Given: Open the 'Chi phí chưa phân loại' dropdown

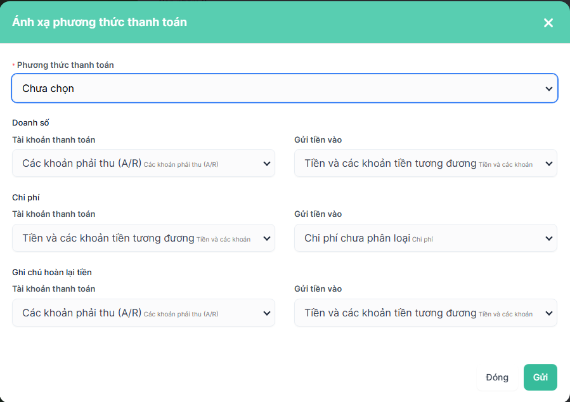Looking at the screenshot, I should point(418,238).
